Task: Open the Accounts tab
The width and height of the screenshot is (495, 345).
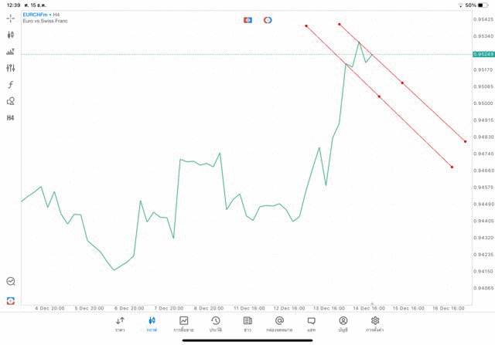Action: tap(343, 324)
